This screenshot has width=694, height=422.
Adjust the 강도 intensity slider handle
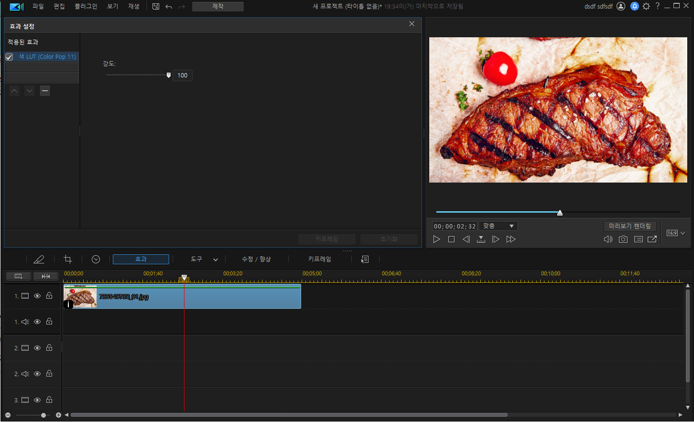pos(169,75)
